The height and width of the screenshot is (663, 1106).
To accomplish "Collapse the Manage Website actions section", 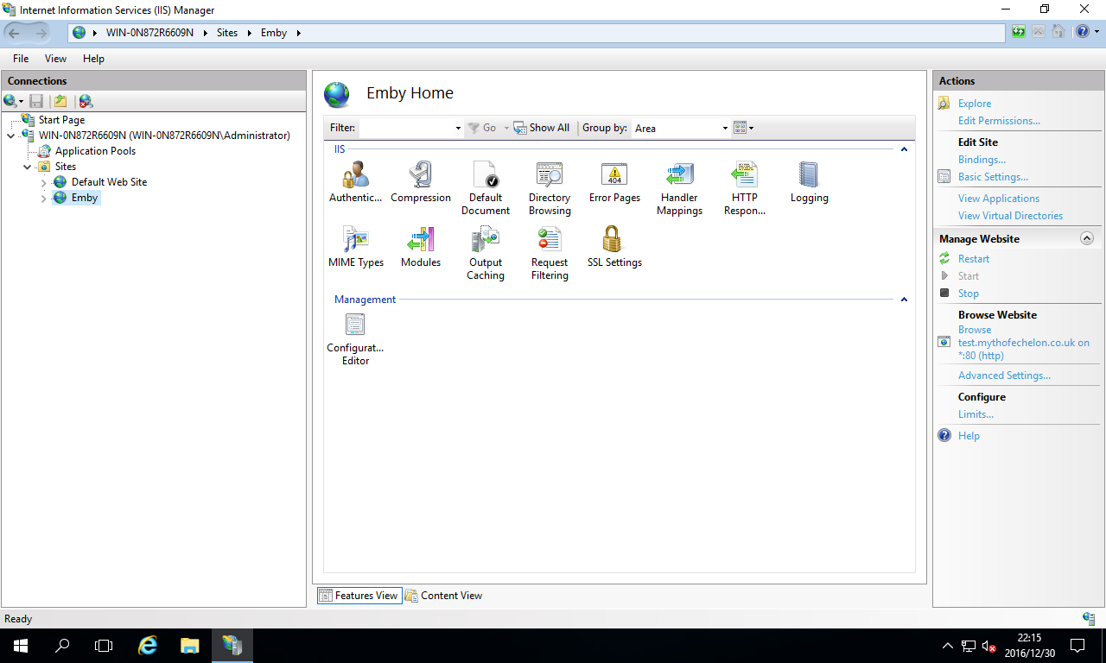I will pyautogui.click(x=1087, y=238).
